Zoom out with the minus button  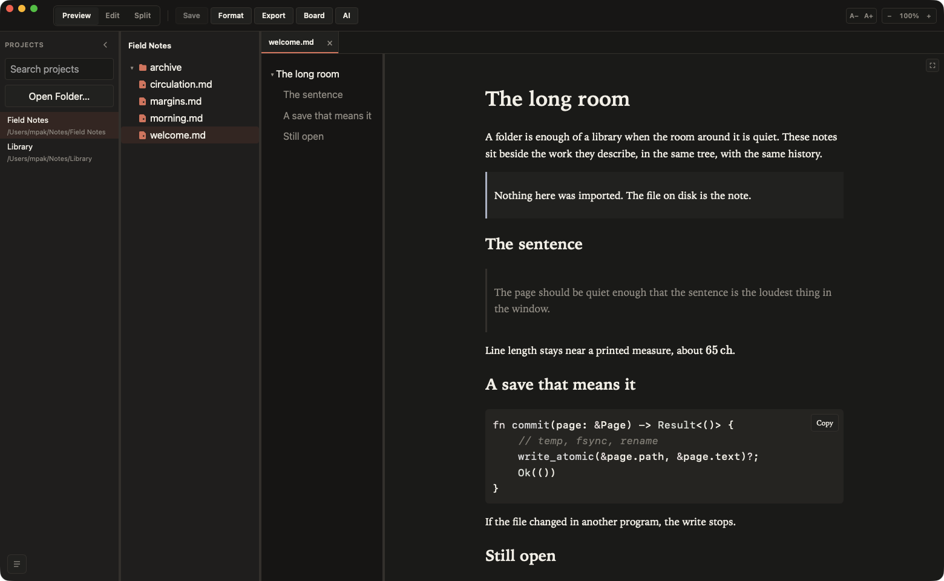[x=890, y=16]
